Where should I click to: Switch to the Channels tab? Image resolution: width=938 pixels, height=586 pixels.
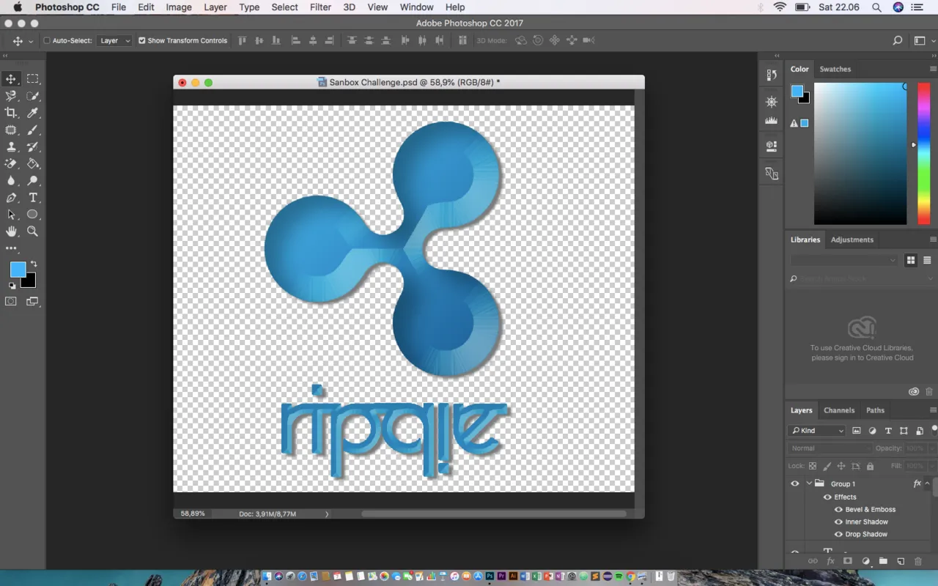pos(839,410)
